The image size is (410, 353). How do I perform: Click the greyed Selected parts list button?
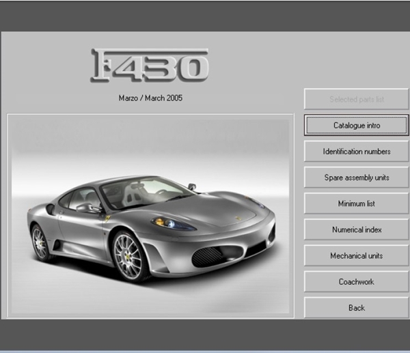(x=356, y=99)
